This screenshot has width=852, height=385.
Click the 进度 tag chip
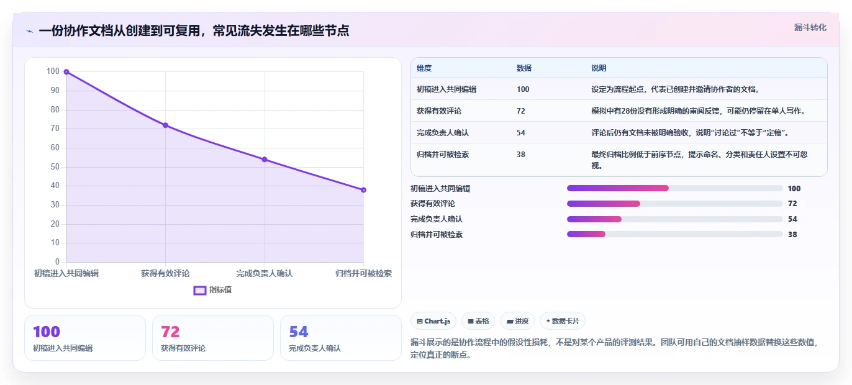point(517,321)
